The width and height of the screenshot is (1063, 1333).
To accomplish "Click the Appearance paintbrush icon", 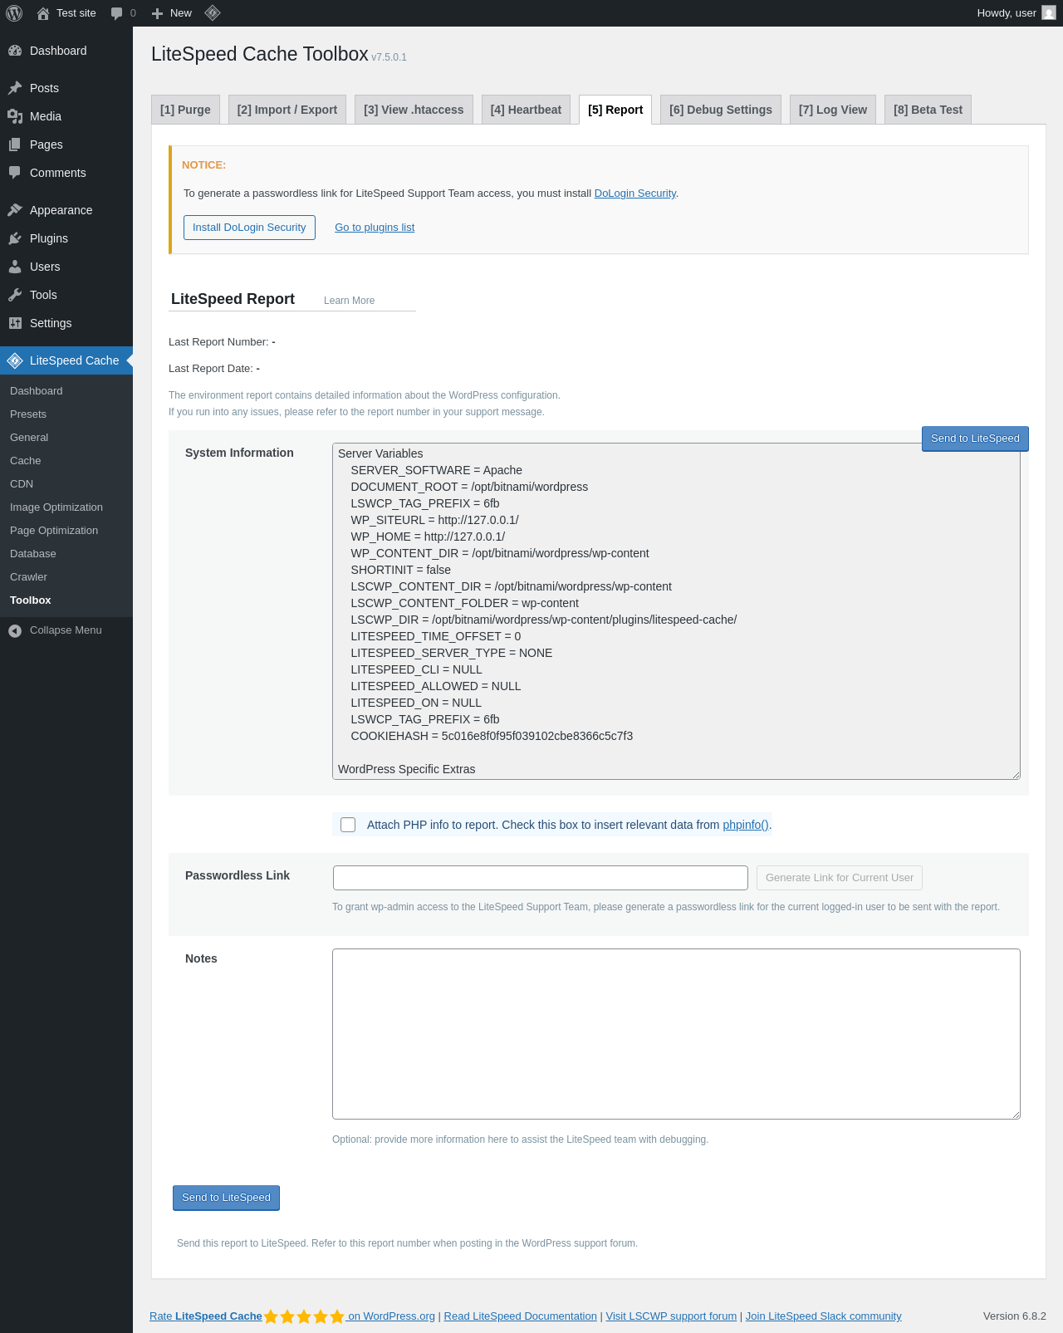I will pyautogui.click(x=15, y=210).
